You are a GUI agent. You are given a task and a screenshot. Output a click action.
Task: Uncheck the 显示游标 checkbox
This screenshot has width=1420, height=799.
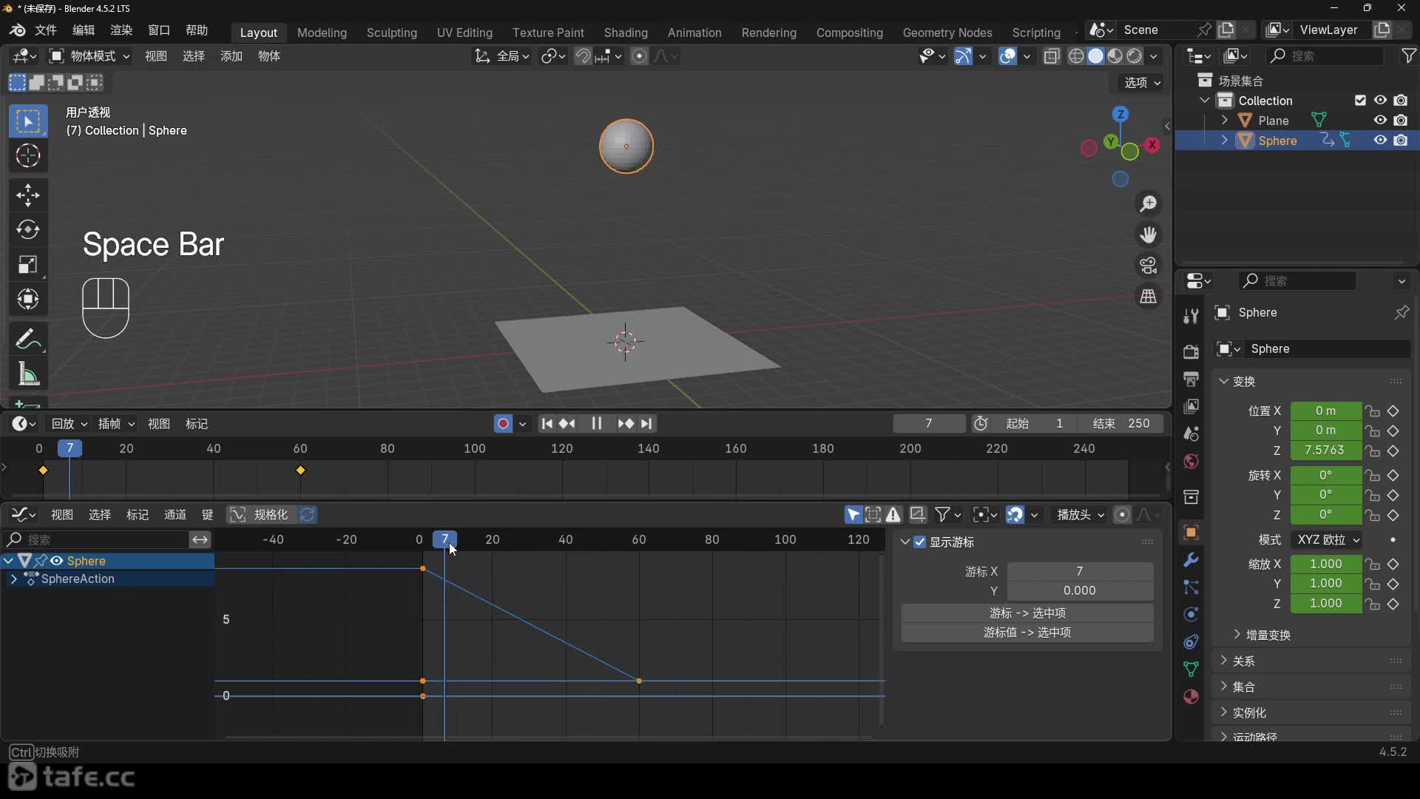point(920,542)
